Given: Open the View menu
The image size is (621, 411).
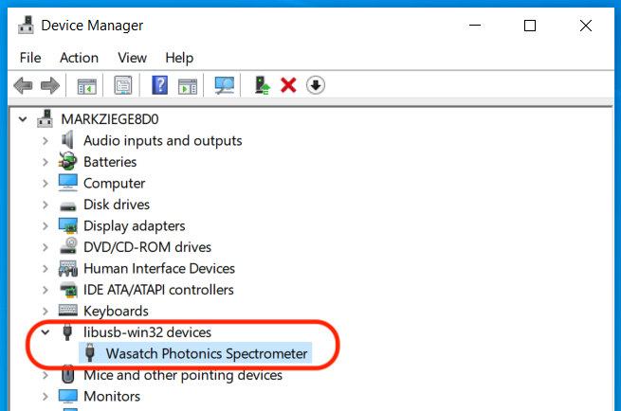Looking at the screenshot, I should (x=132, y=58).
